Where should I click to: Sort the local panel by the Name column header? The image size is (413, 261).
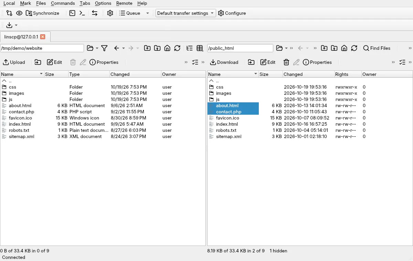pos(22,74)
